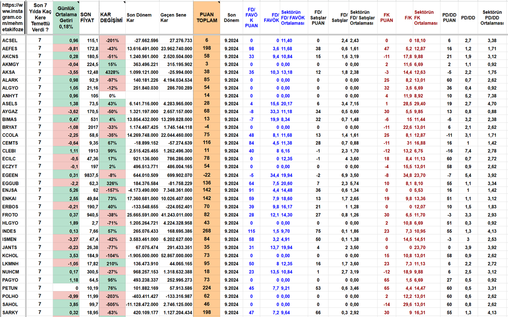
Task: Click AEFES FK puan cell showing 47
Action: (387, 49)
